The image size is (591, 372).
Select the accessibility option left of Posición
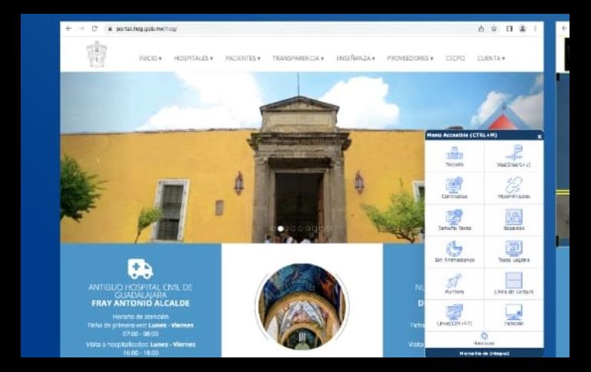coord(454,315)
